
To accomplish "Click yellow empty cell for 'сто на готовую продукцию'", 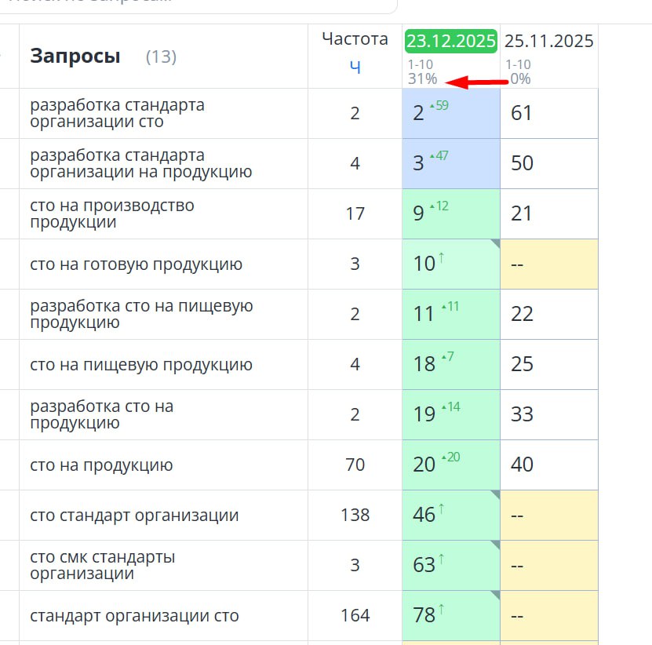I will coord(548,264).
